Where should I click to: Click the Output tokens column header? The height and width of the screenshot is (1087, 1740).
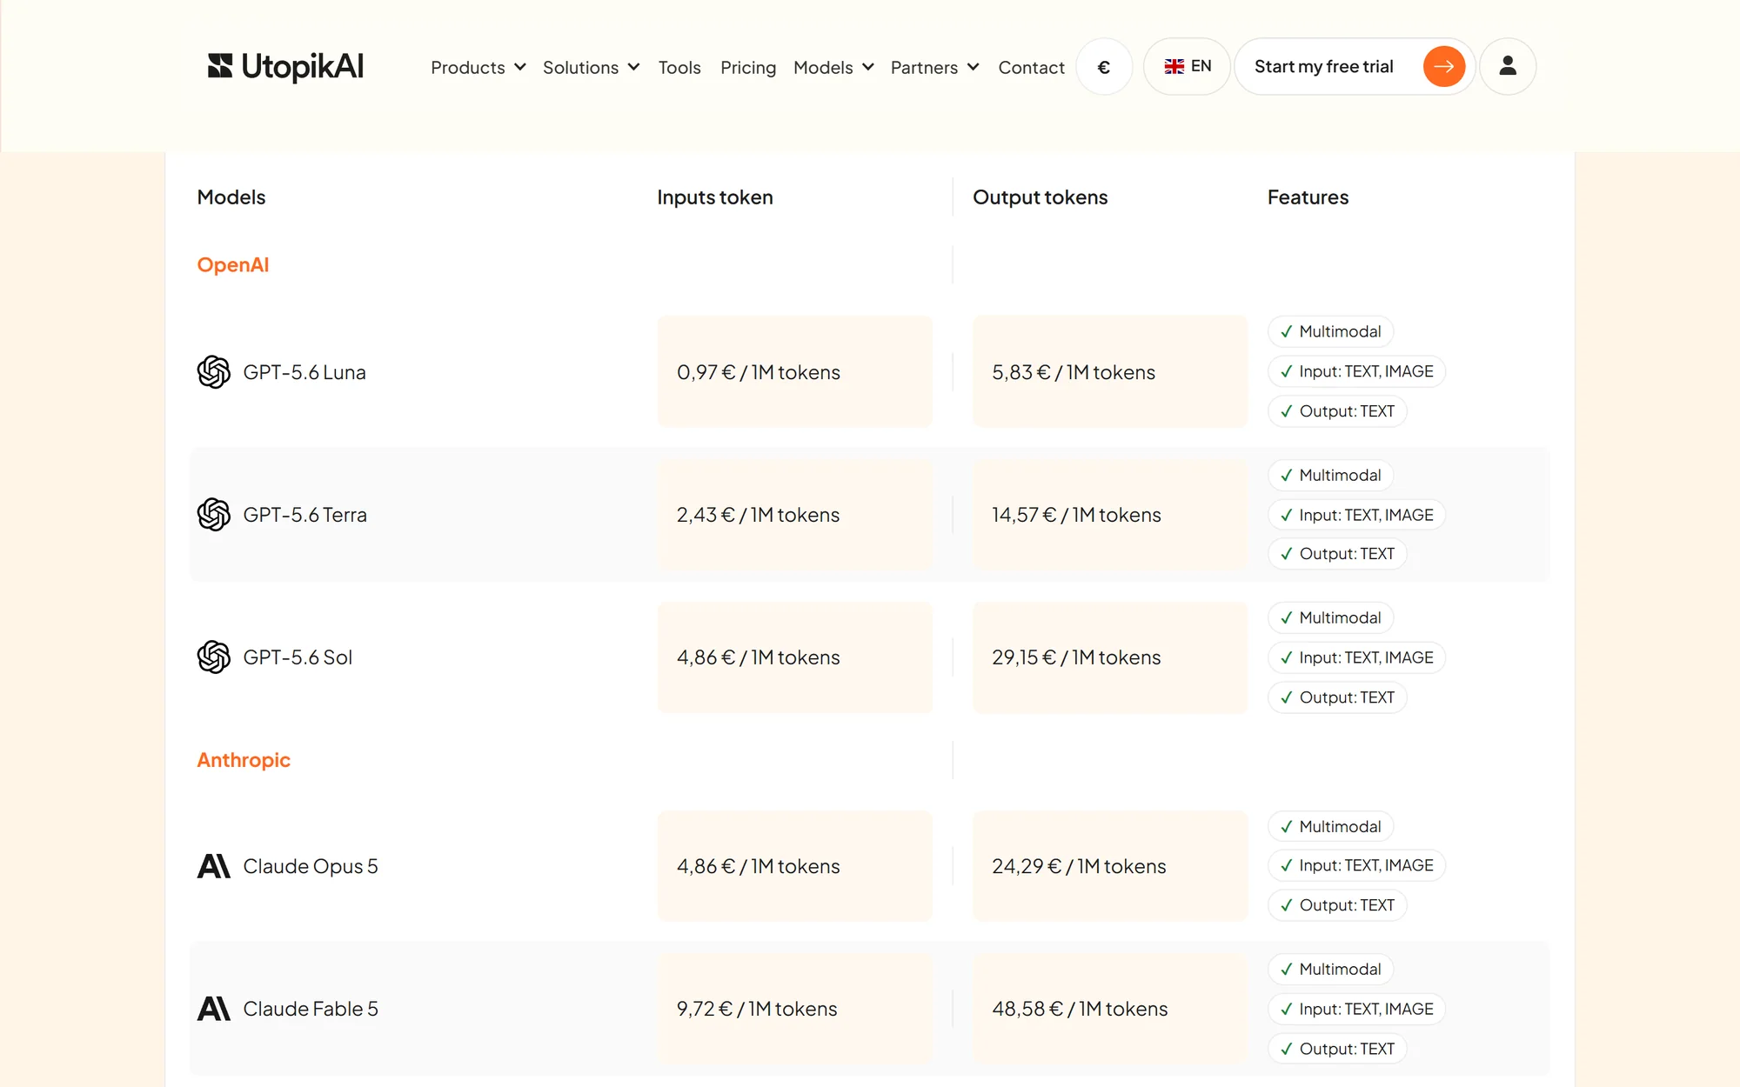point(1041,197)
